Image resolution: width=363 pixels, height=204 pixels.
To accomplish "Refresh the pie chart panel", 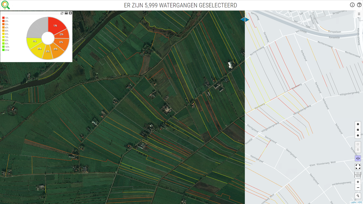I will click(62, 13).
